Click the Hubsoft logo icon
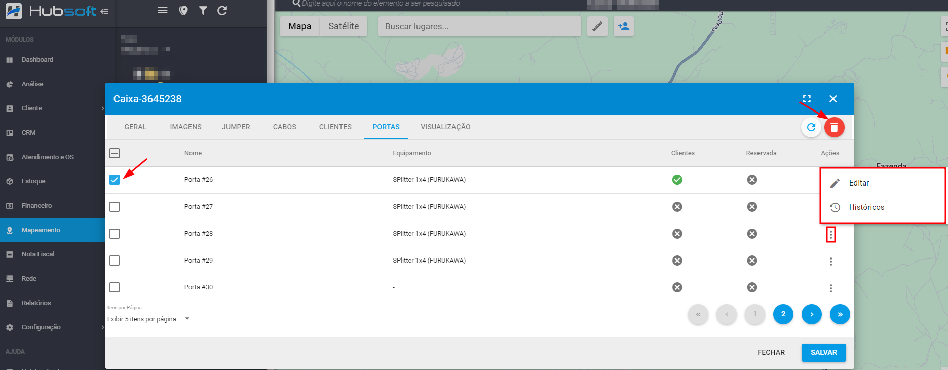 coord(14,11)
